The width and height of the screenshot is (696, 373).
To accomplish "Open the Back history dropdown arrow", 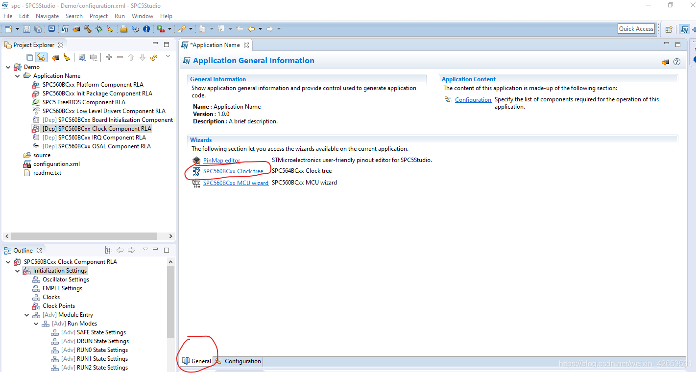I will point(260,29).
